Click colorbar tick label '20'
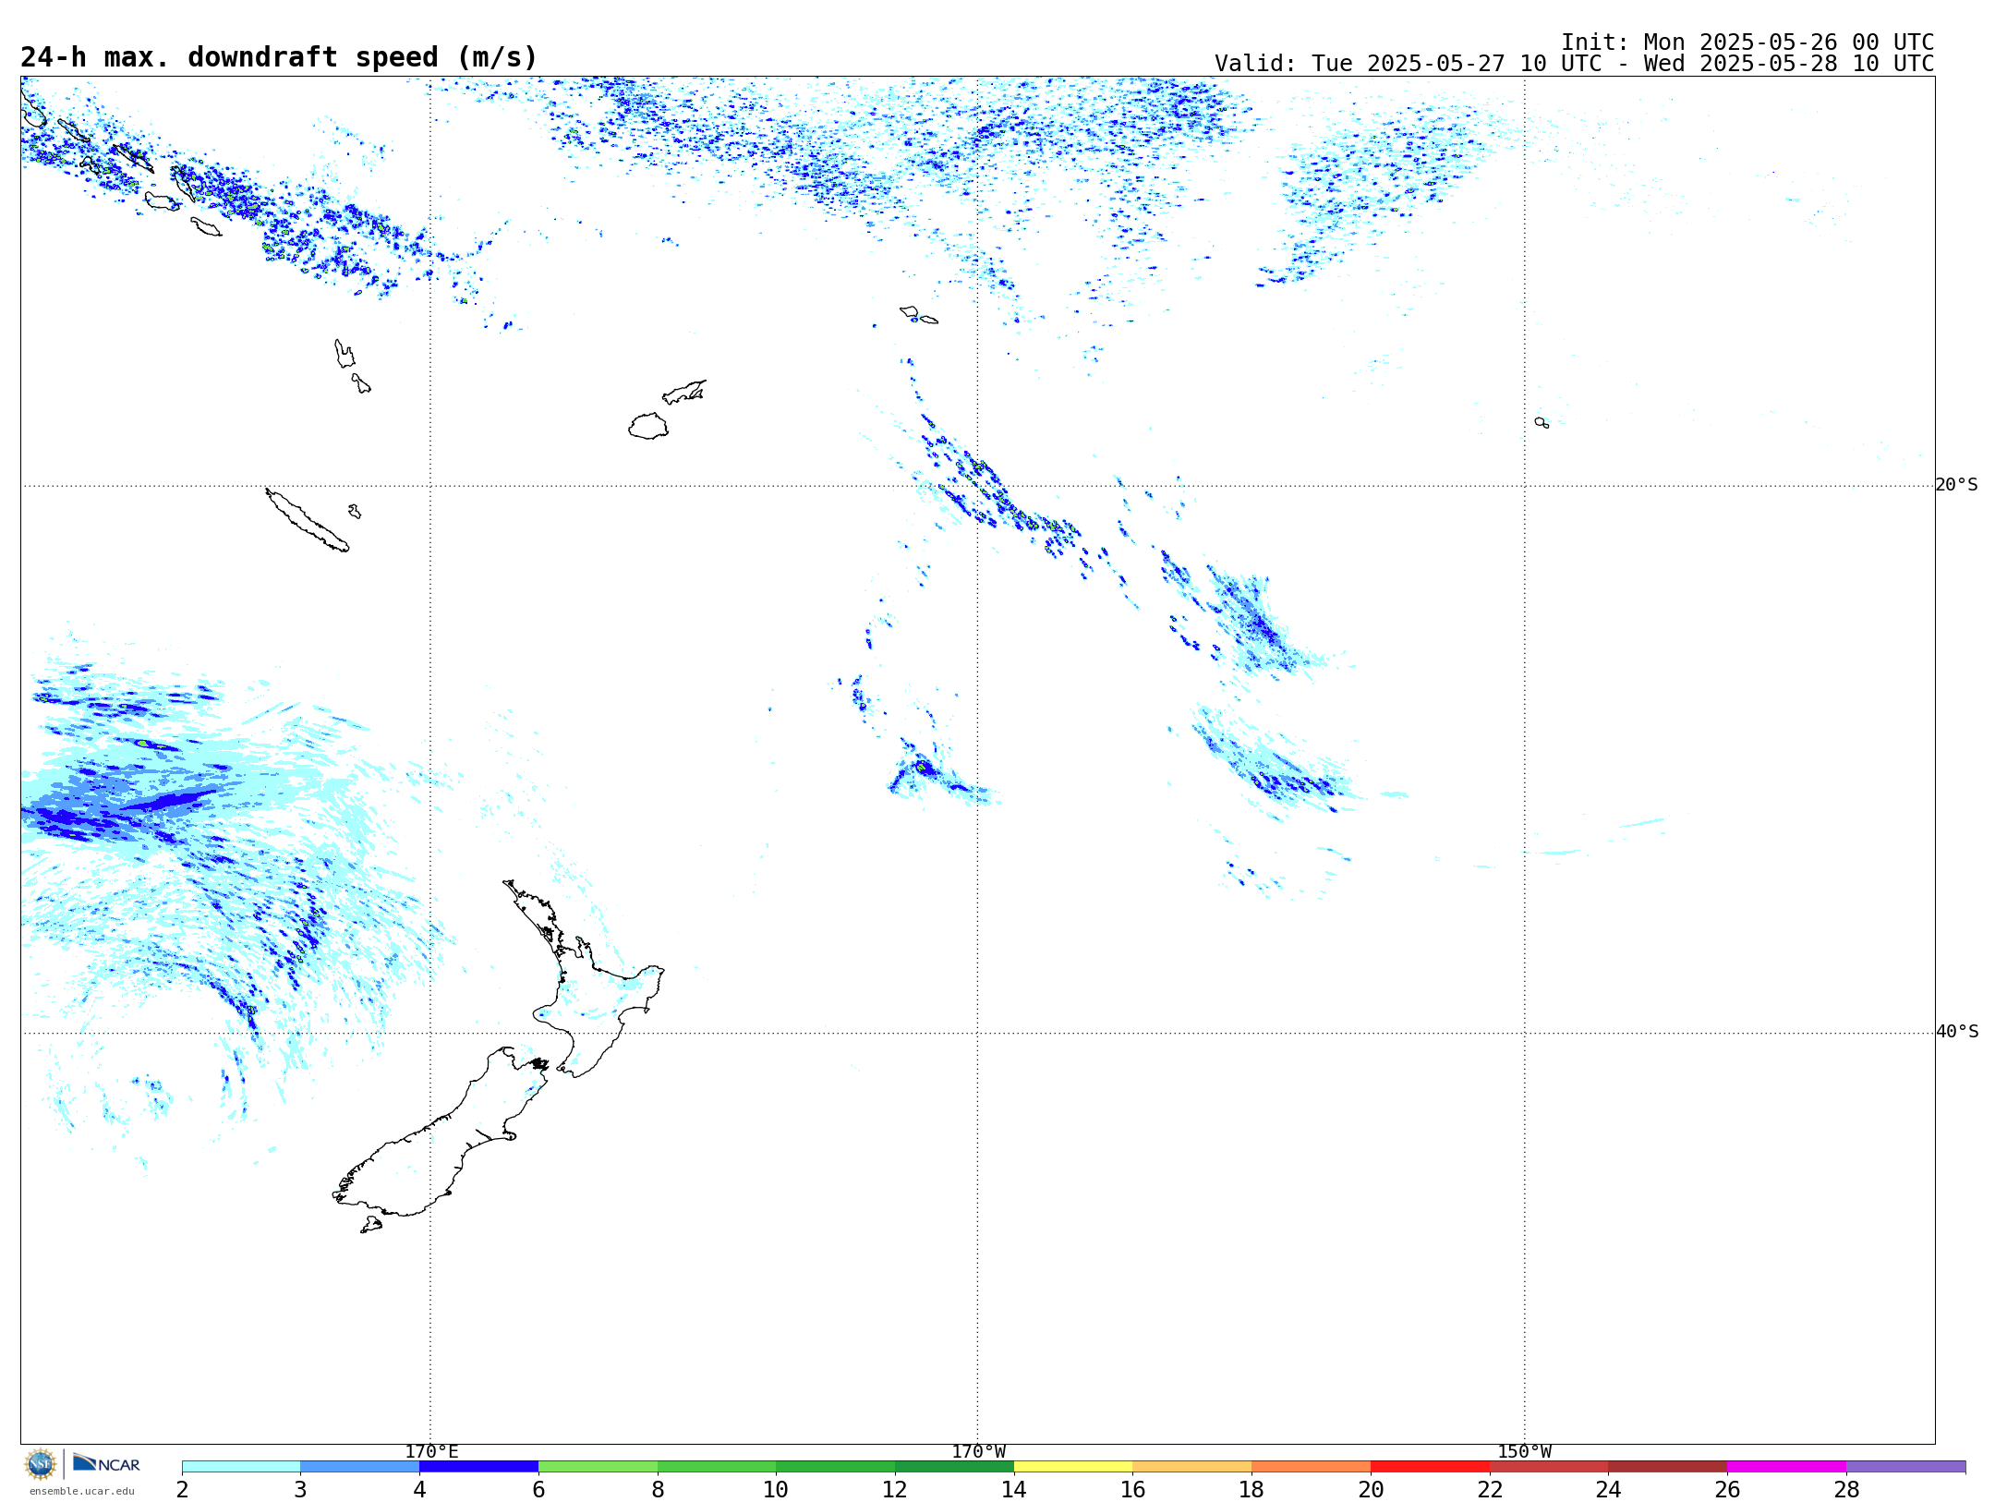 pos(1371,1489)
